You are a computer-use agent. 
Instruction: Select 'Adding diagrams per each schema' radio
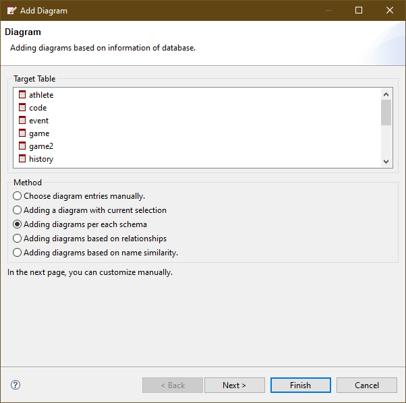(18, 224)
